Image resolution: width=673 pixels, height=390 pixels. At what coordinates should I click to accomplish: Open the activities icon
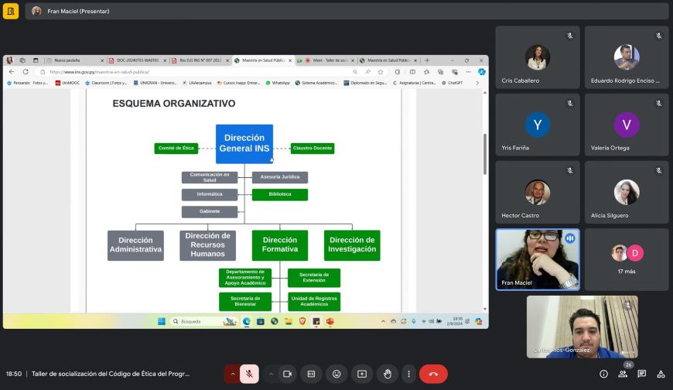point(661,374)
